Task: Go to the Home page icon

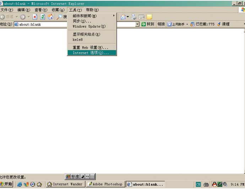Action: click(x=50, y=17)
